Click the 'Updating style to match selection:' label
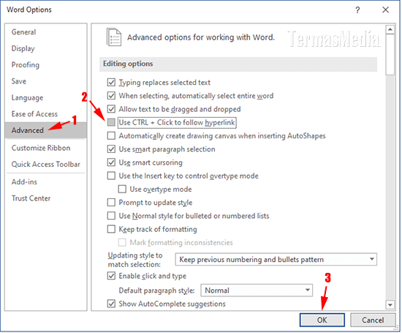 point(135,260)
